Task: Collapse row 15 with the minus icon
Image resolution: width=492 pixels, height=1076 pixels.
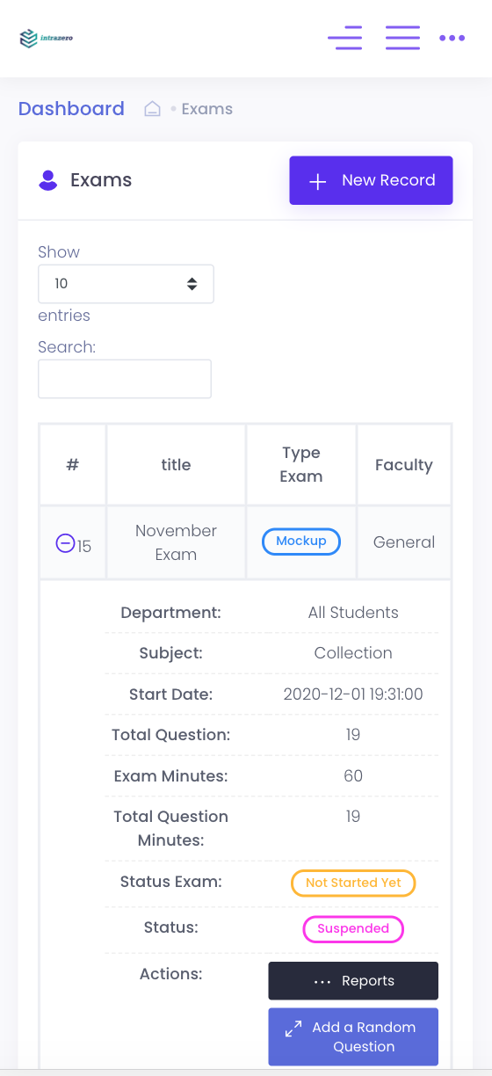Action: coord(65,544)
